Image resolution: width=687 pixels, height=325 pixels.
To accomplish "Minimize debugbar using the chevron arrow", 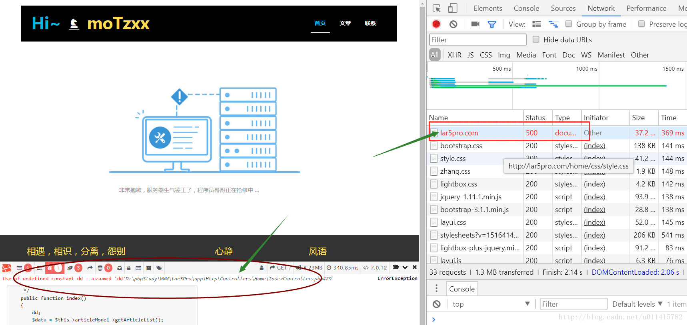I will tap(405, 268).
